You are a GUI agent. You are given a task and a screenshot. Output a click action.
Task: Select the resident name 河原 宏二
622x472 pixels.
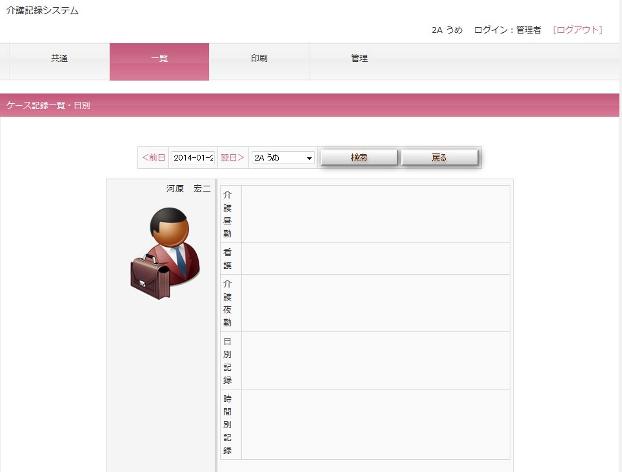click(x=188, y=189)
